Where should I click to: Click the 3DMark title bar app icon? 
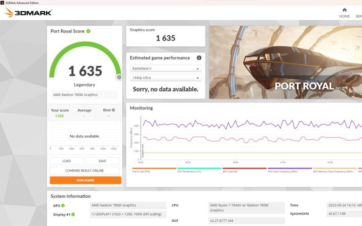pos(3,3)
